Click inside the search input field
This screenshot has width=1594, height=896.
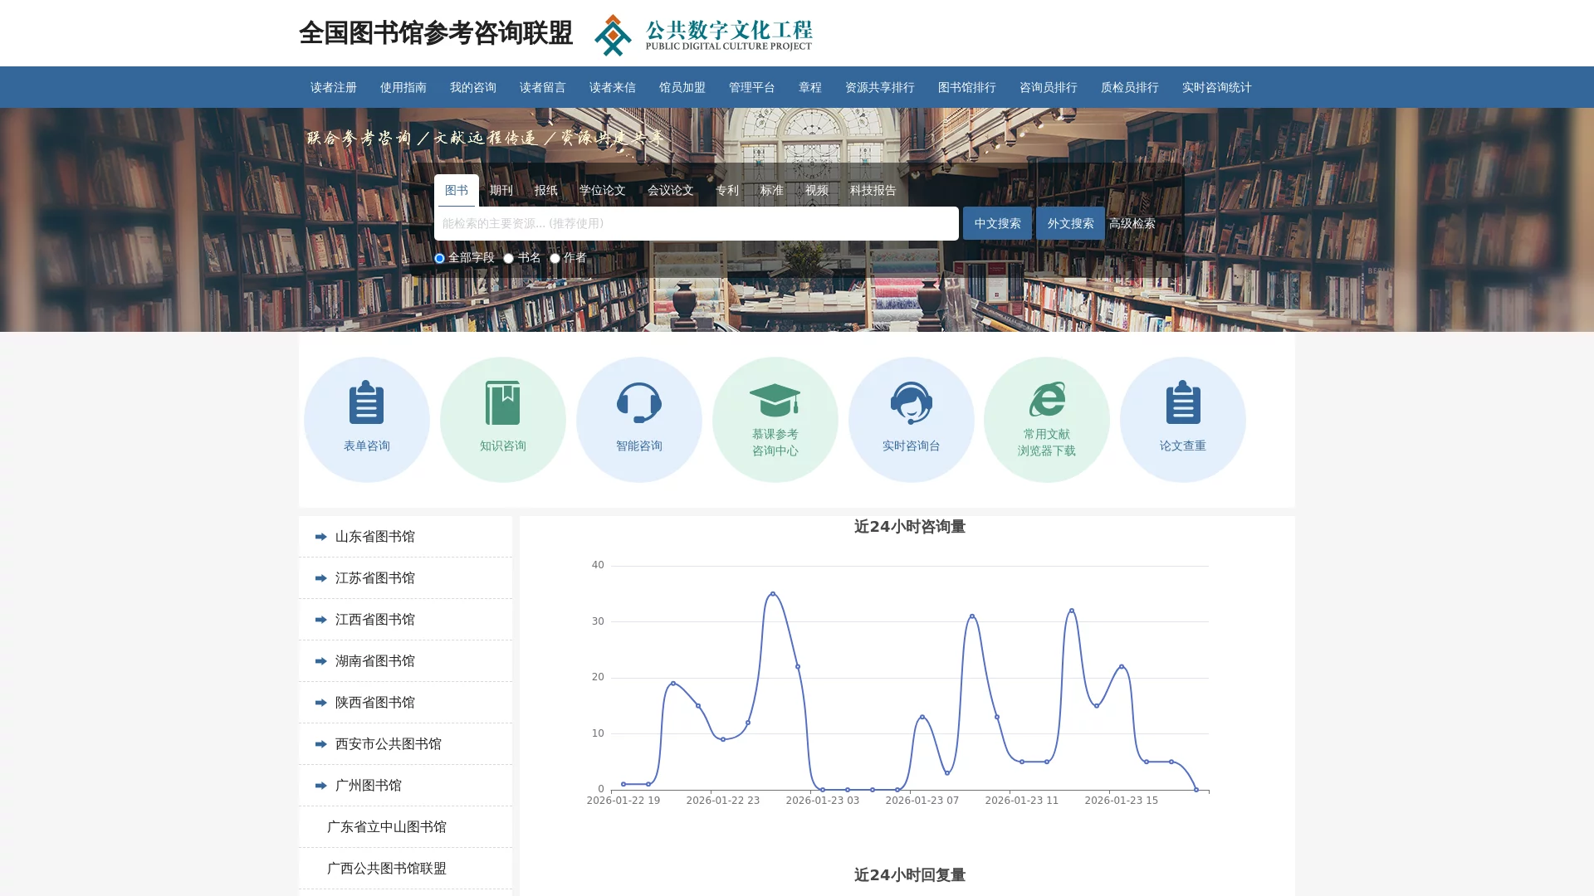pyautogui.click(x=696, y=222)
